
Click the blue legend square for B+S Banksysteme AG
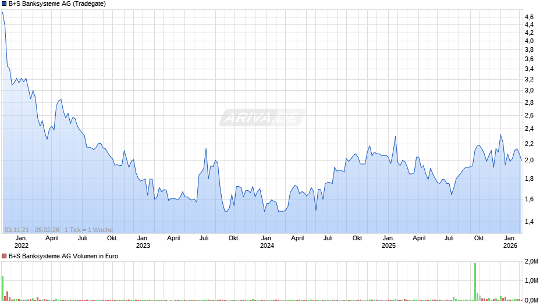coord(4,4)
